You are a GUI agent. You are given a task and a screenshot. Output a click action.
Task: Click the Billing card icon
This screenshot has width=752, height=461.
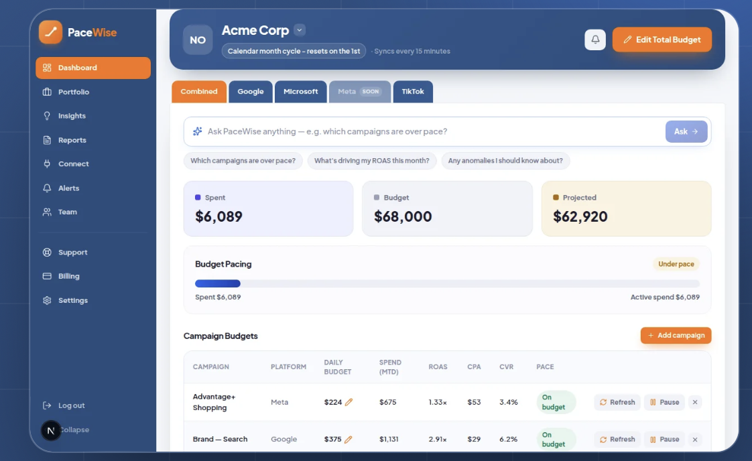(x=47, y=276)
